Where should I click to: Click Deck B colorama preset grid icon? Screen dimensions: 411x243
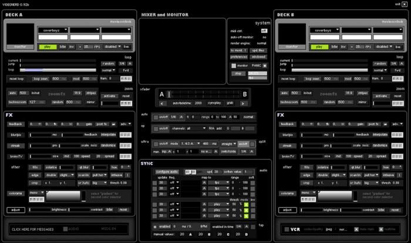(308, 200)
